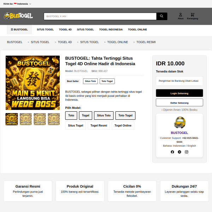Image resolution: width=212 pixels, height=212 pixels.
Task: Click the search magnifier button
Action: [162, 16]
